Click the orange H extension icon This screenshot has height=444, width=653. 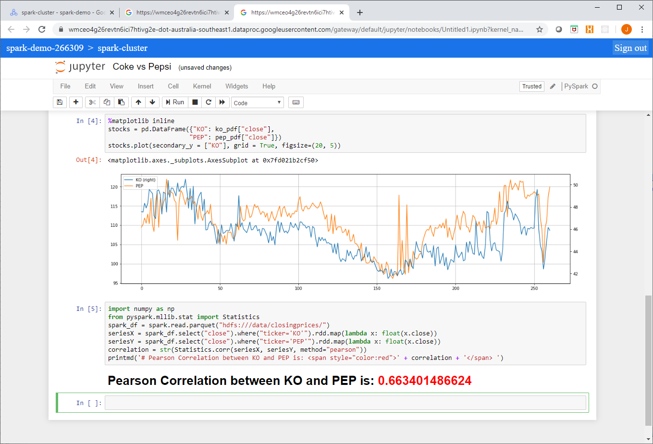tap(589, 29)
